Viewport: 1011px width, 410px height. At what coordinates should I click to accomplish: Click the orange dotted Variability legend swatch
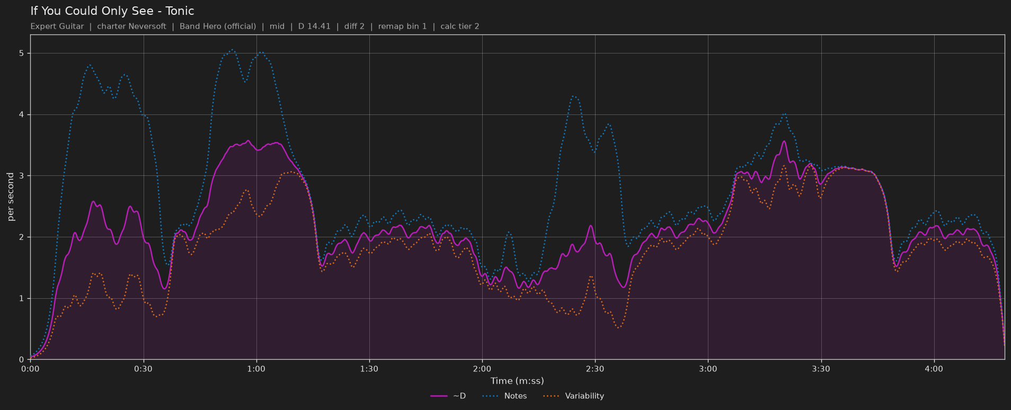(x=552, y=396)
